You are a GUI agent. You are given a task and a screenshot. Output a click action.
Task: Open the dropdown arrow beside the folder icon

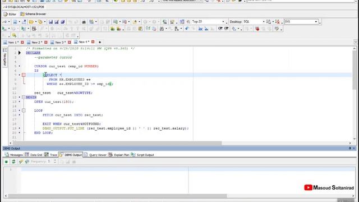point(36,22)
